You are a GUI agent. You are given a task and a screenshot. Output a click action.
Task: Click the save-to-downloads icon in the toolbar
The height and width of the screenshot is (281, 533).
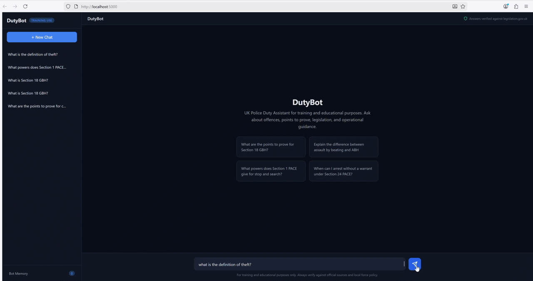click(x=454, y=6)
